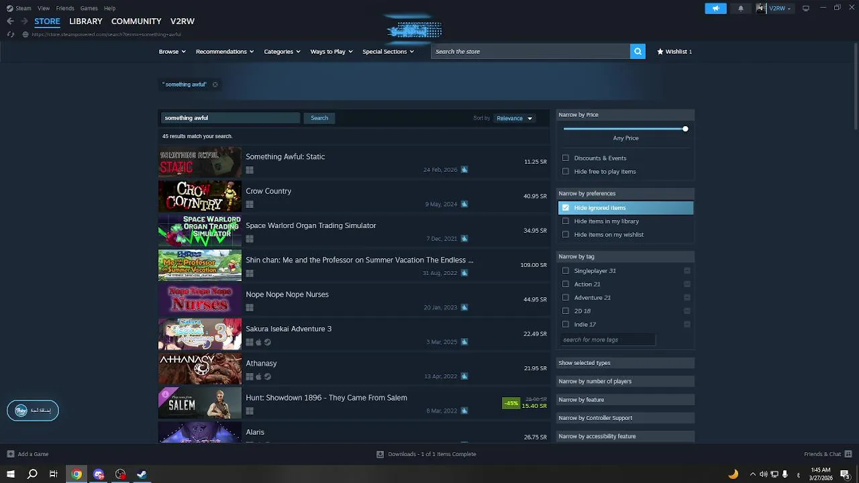Click the reload page icon
Screen dimensions: 859x483
[x=10, y=34]
